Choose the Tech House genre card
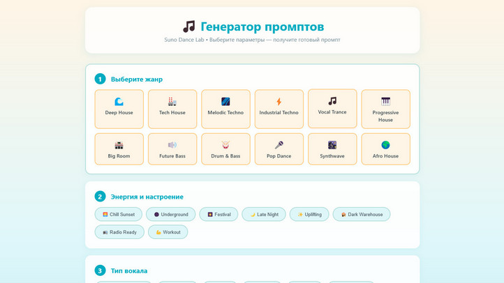Image resolution: width=504 pixels, height=283 pixels. (172, 109)
